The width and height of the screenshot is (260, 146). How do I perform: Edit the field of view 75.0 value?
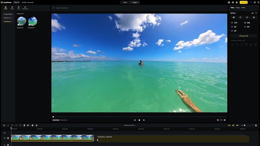[x=236, y=23]
